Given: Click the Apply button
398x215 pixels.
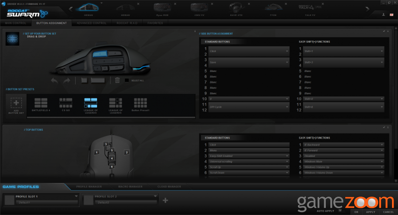Looking at the screenshot, I should point(371,212).
